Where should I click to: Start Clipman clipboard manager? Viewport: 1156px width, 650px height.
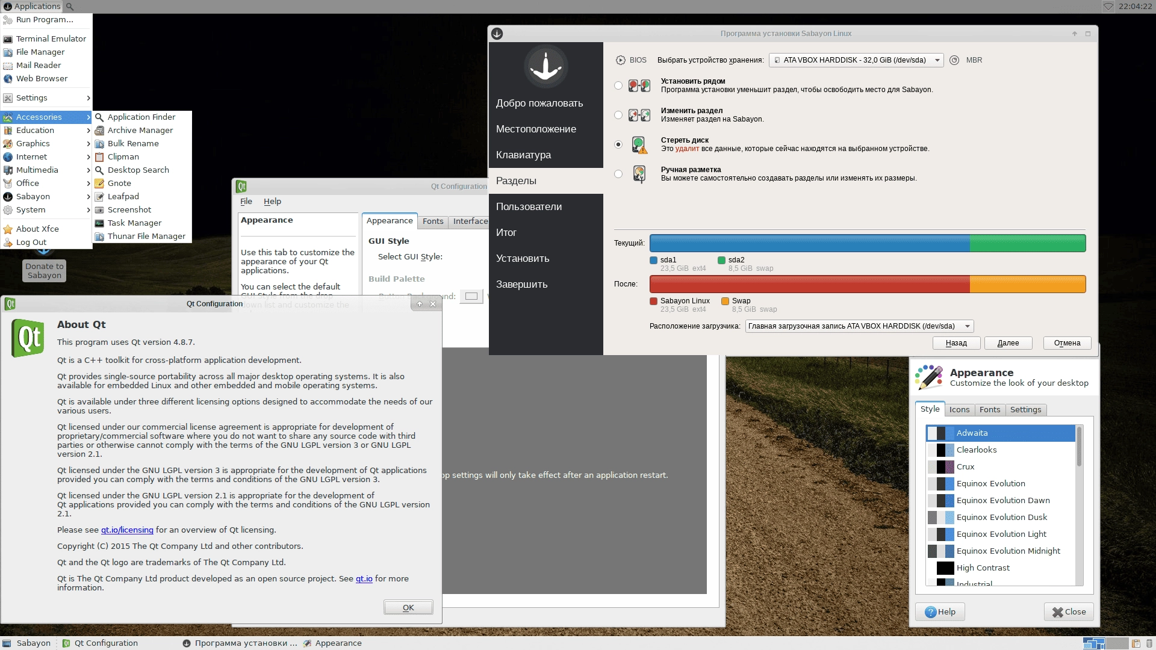coord(142,156)
